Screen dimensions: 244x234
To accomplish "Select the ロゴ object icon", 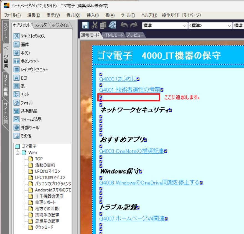I will [16, 78].
